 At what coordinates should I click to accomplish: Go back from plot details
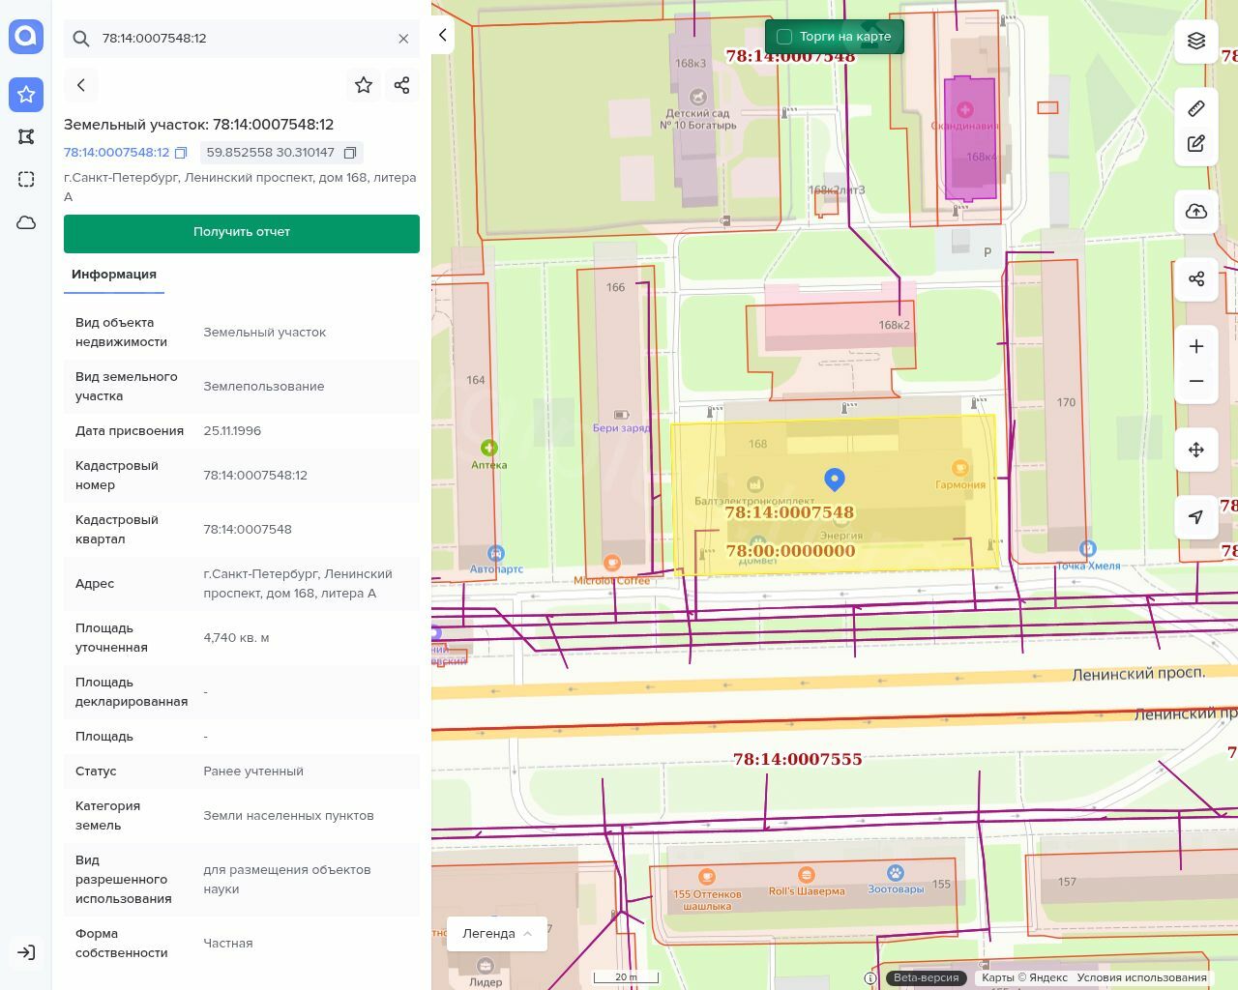click(81, 85)
